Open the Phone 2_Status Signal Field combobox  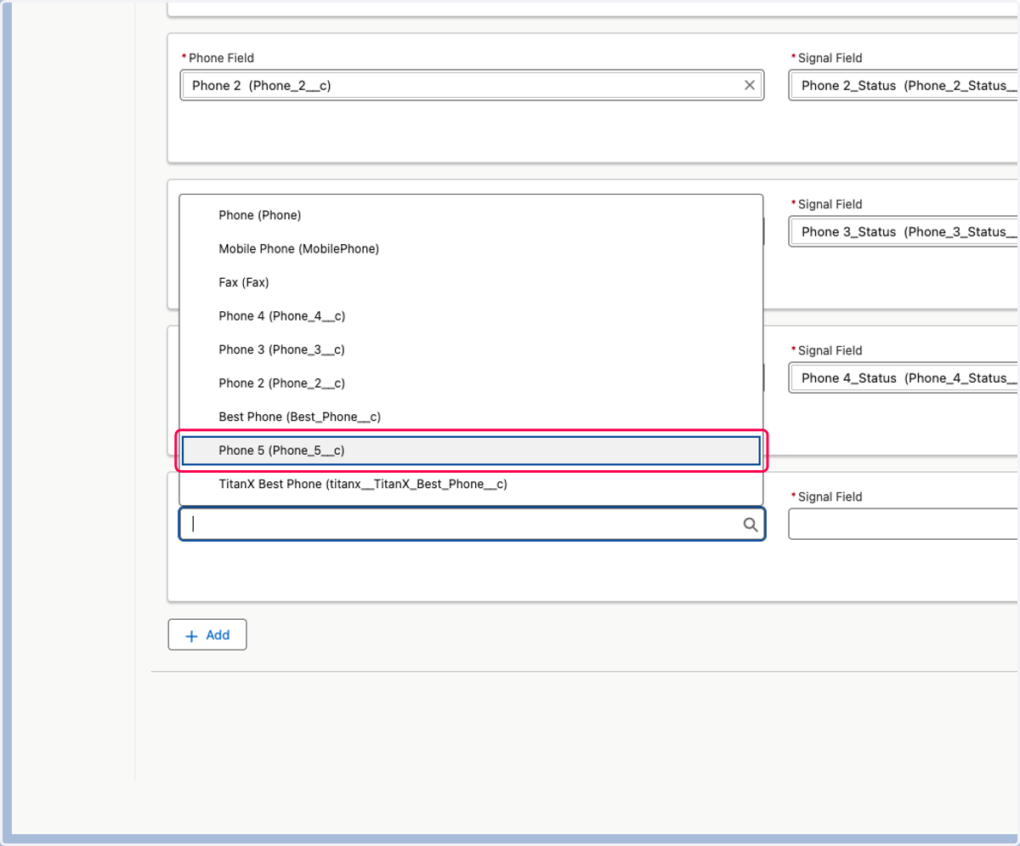[x=904, y=85]
